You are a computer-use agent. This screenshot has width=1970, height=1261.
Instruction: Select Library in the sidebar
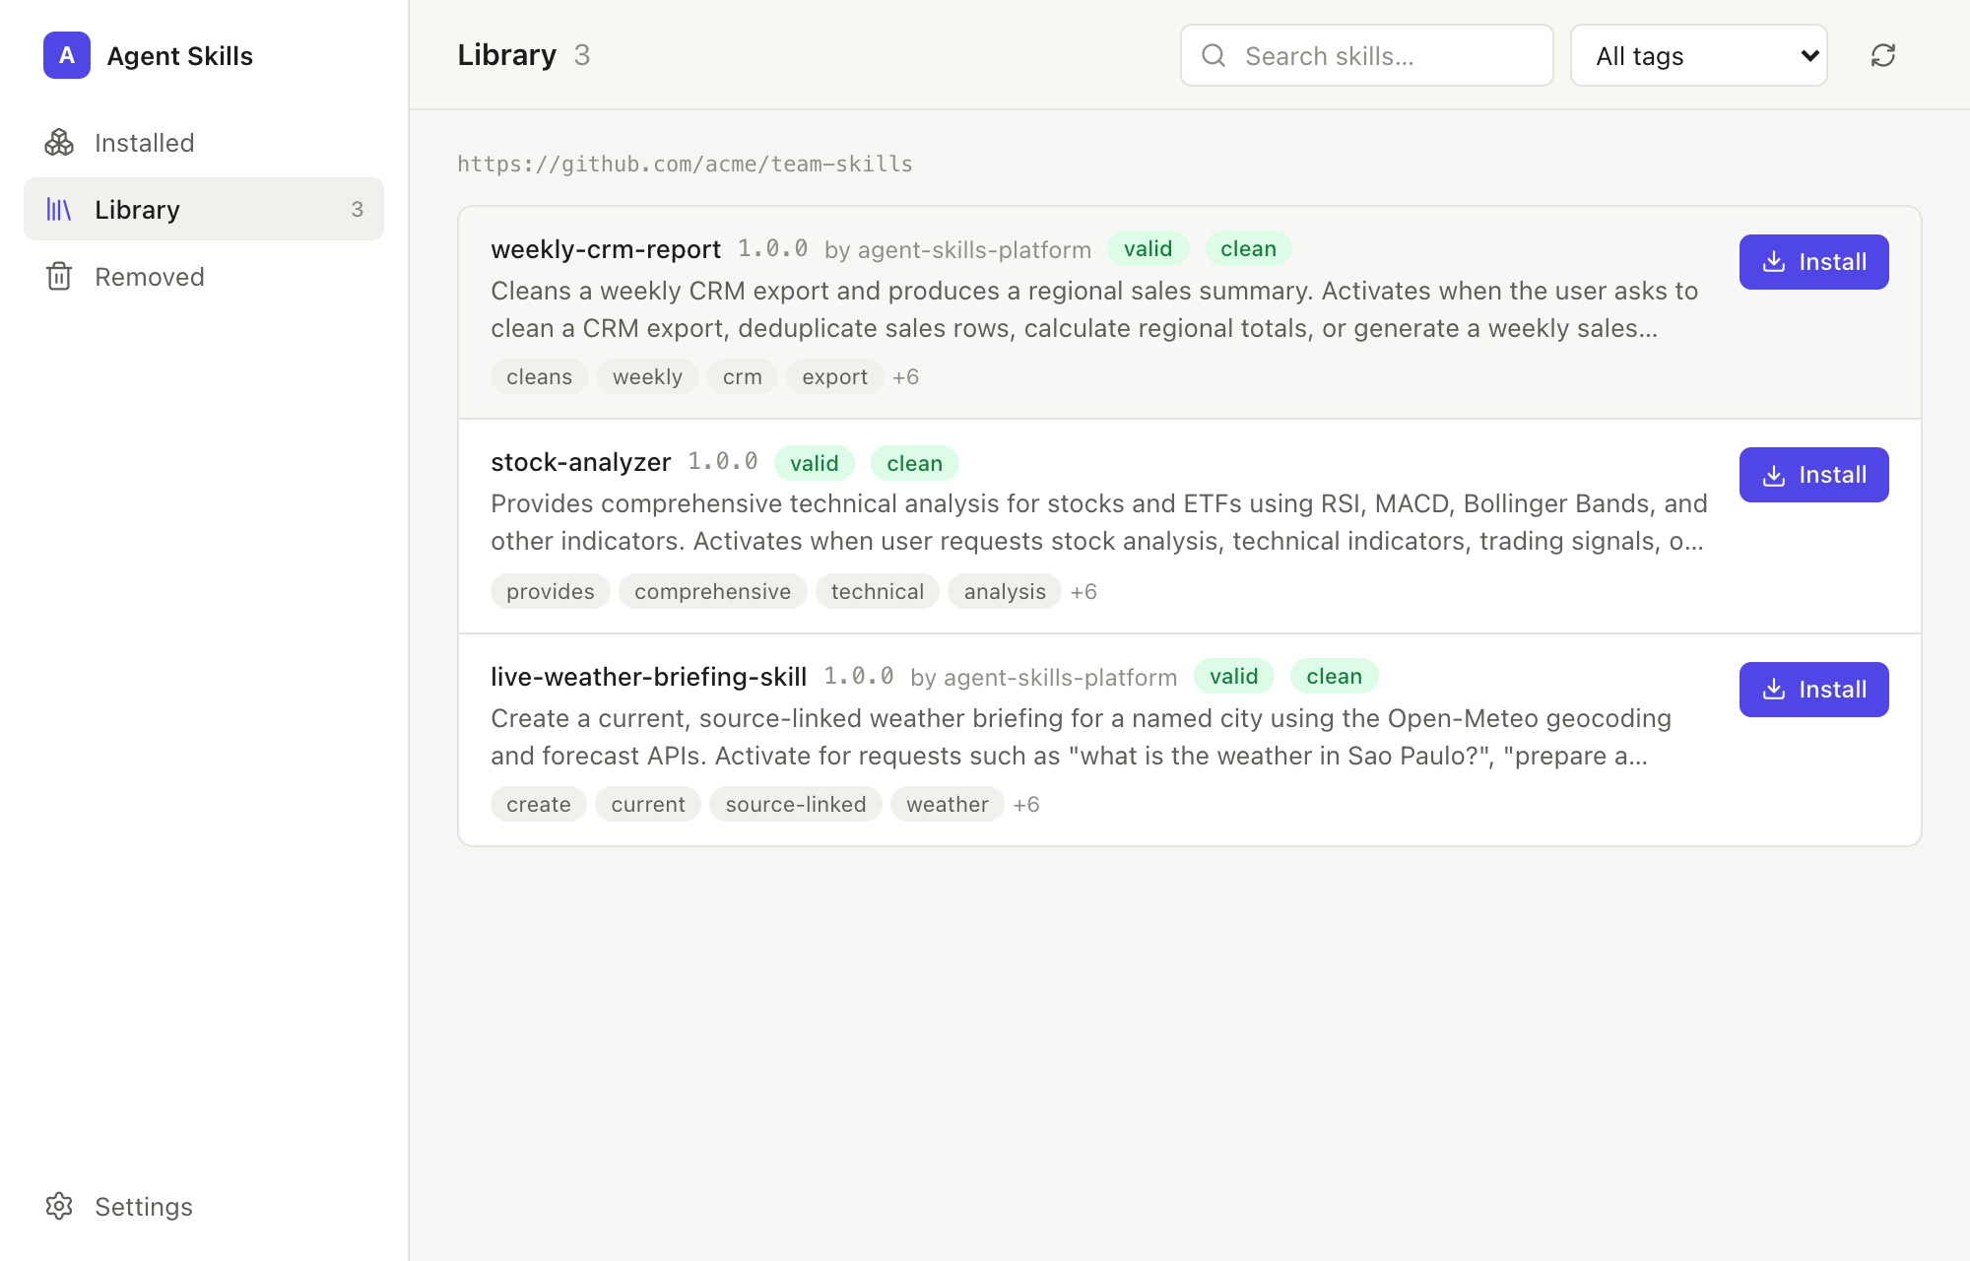click(x=204, y=209)
